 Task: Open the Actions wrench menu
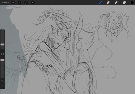(x=13, y=3)
